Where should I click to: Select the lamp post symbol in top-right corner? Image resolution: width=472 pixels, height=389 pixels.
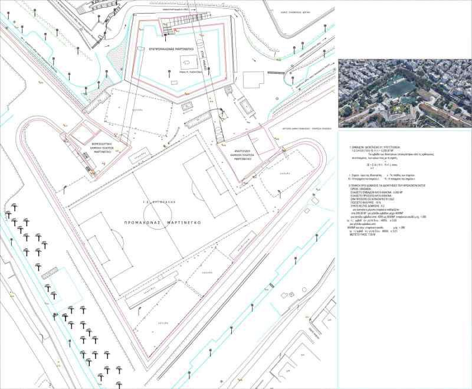[x=325, y=26]
